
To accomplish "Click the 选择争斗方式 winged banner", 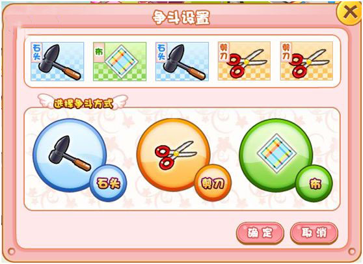I will [83, 102].
